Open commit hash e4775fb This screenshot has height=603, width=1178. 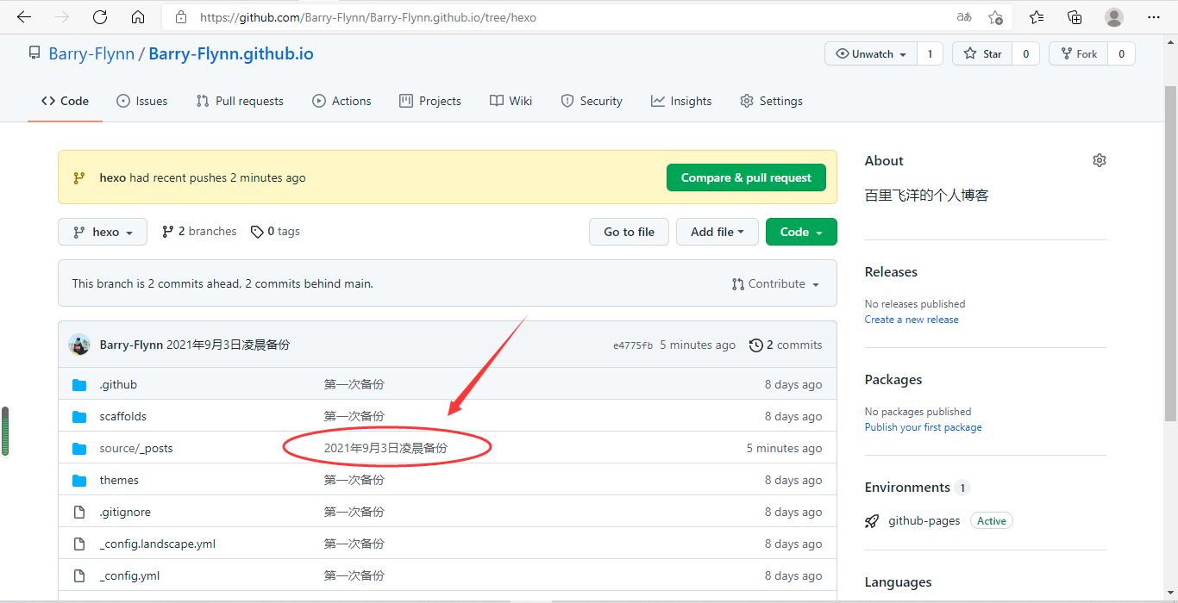point(633,345)
